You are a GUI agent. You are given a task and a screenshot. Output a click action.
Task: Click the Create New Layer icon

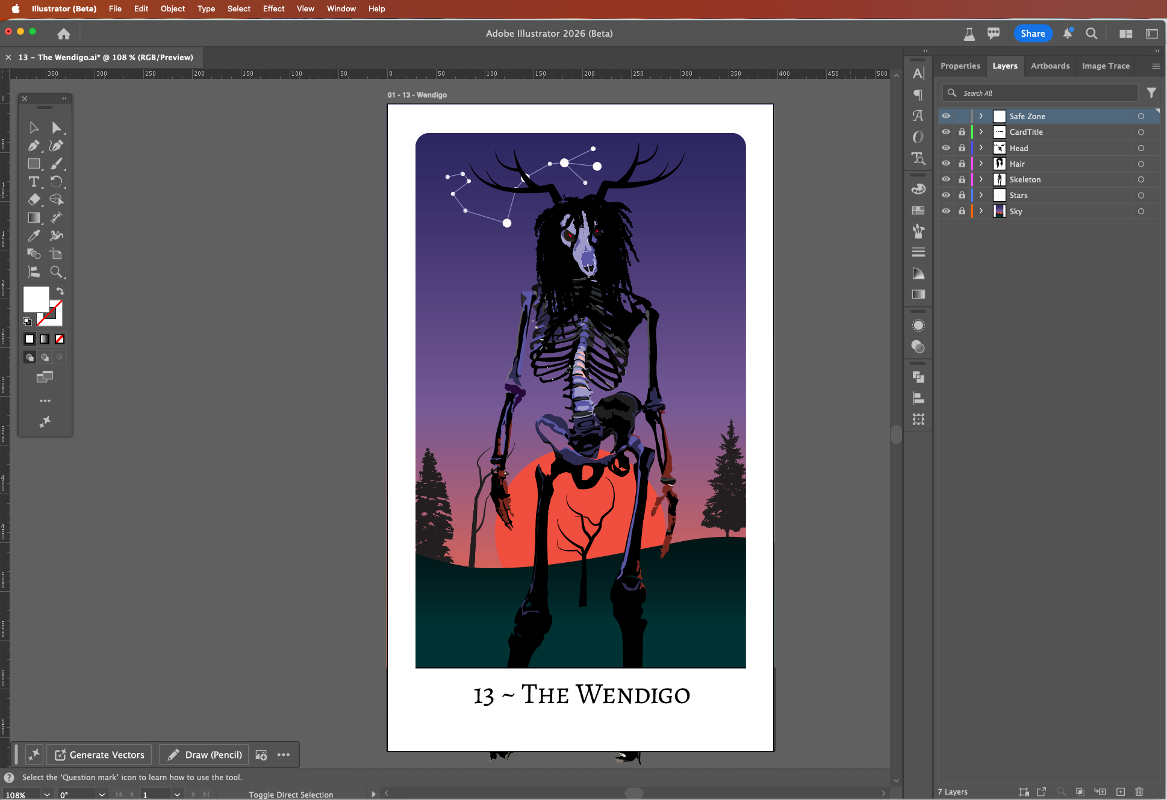tap(1121, 792)
